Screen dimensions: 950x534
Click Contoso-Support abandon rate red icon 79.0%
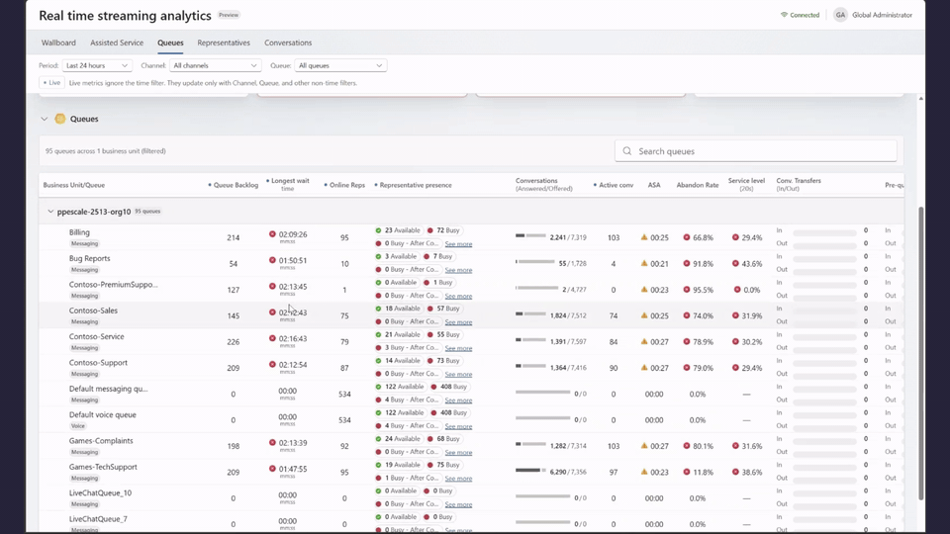687,368
